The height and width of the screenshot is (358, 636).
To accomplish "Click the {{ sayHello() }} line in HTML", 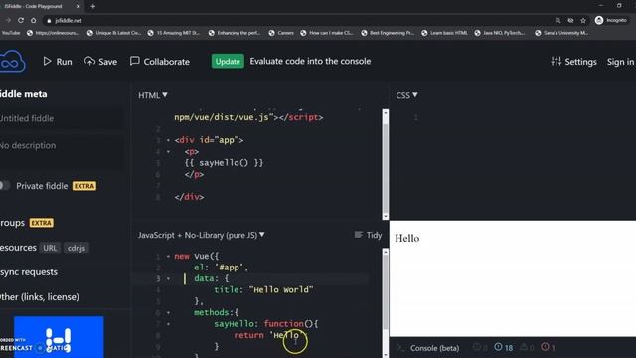I will click(x=224, y=163).
